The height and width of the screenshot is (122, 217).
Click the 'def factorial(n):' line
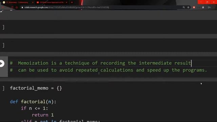(33, 102)
